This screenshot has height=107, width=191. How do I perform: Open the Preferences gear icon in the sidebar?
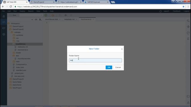[4, 34]
